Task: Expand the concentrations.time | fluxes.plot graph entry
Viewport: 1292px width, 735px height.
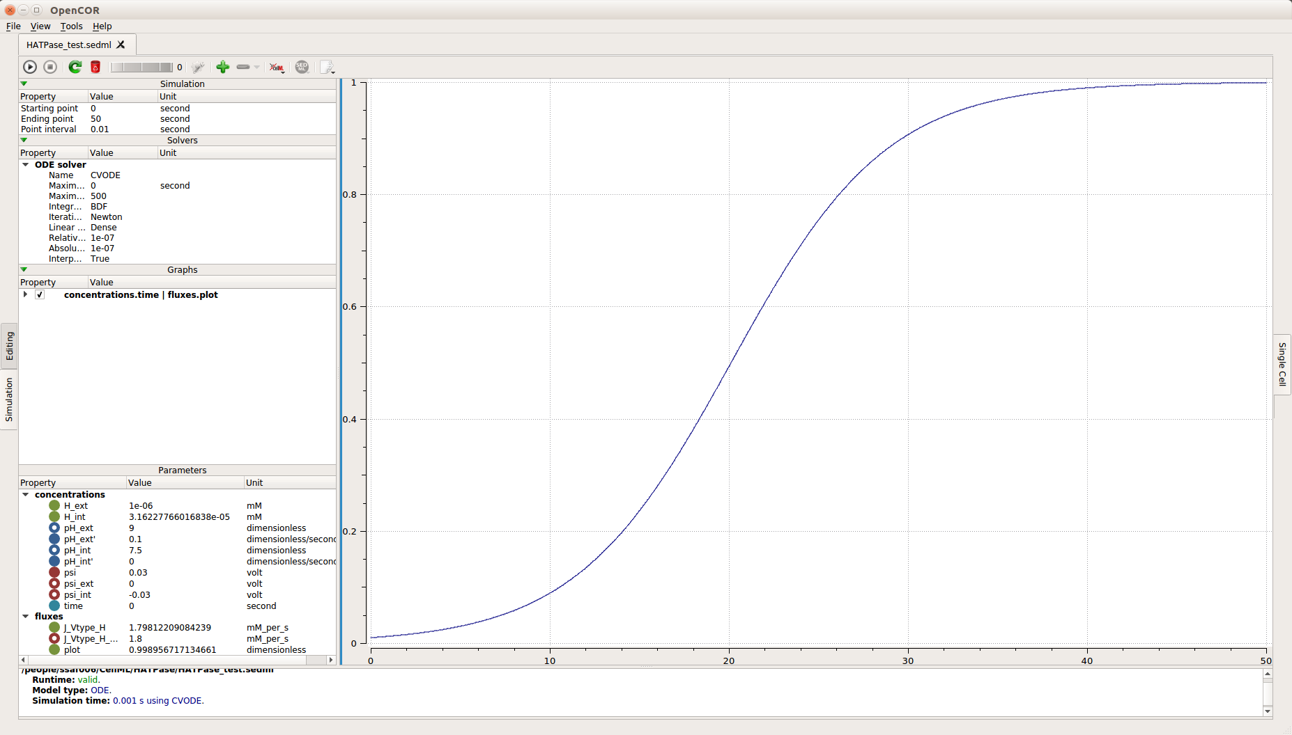Action: (26, 295)
